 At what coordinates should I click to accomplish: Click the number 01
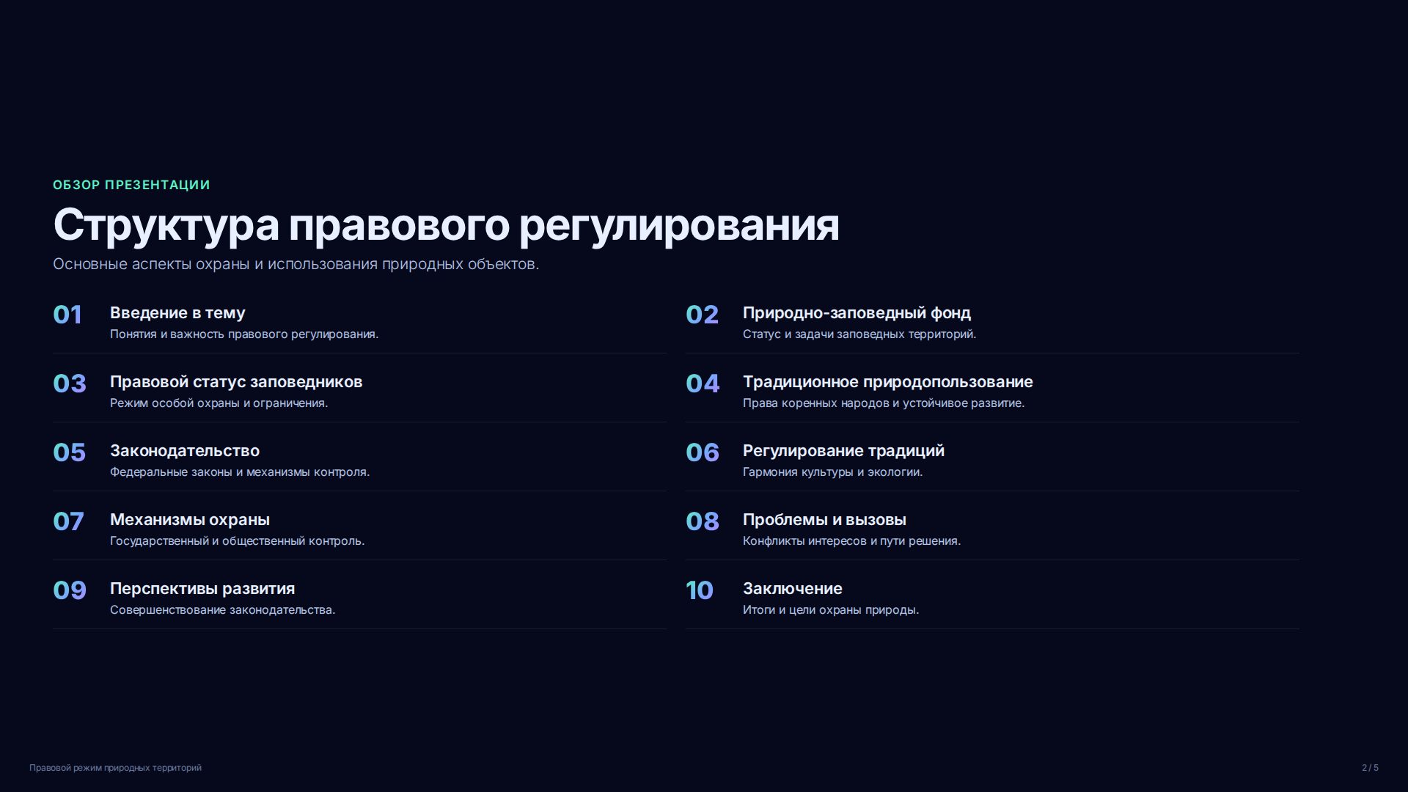coord(67,315)
